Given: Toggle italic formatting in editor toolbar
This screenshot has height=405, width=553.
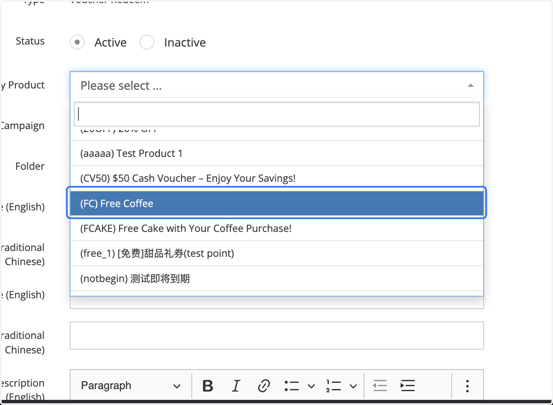Looking at the screenshot, I should click(236, 386).
